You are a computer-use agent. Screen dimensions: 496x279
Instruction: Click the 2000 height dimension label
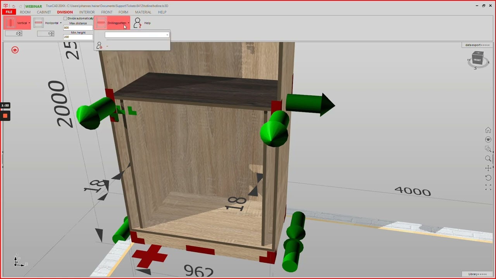coord(61,104)
